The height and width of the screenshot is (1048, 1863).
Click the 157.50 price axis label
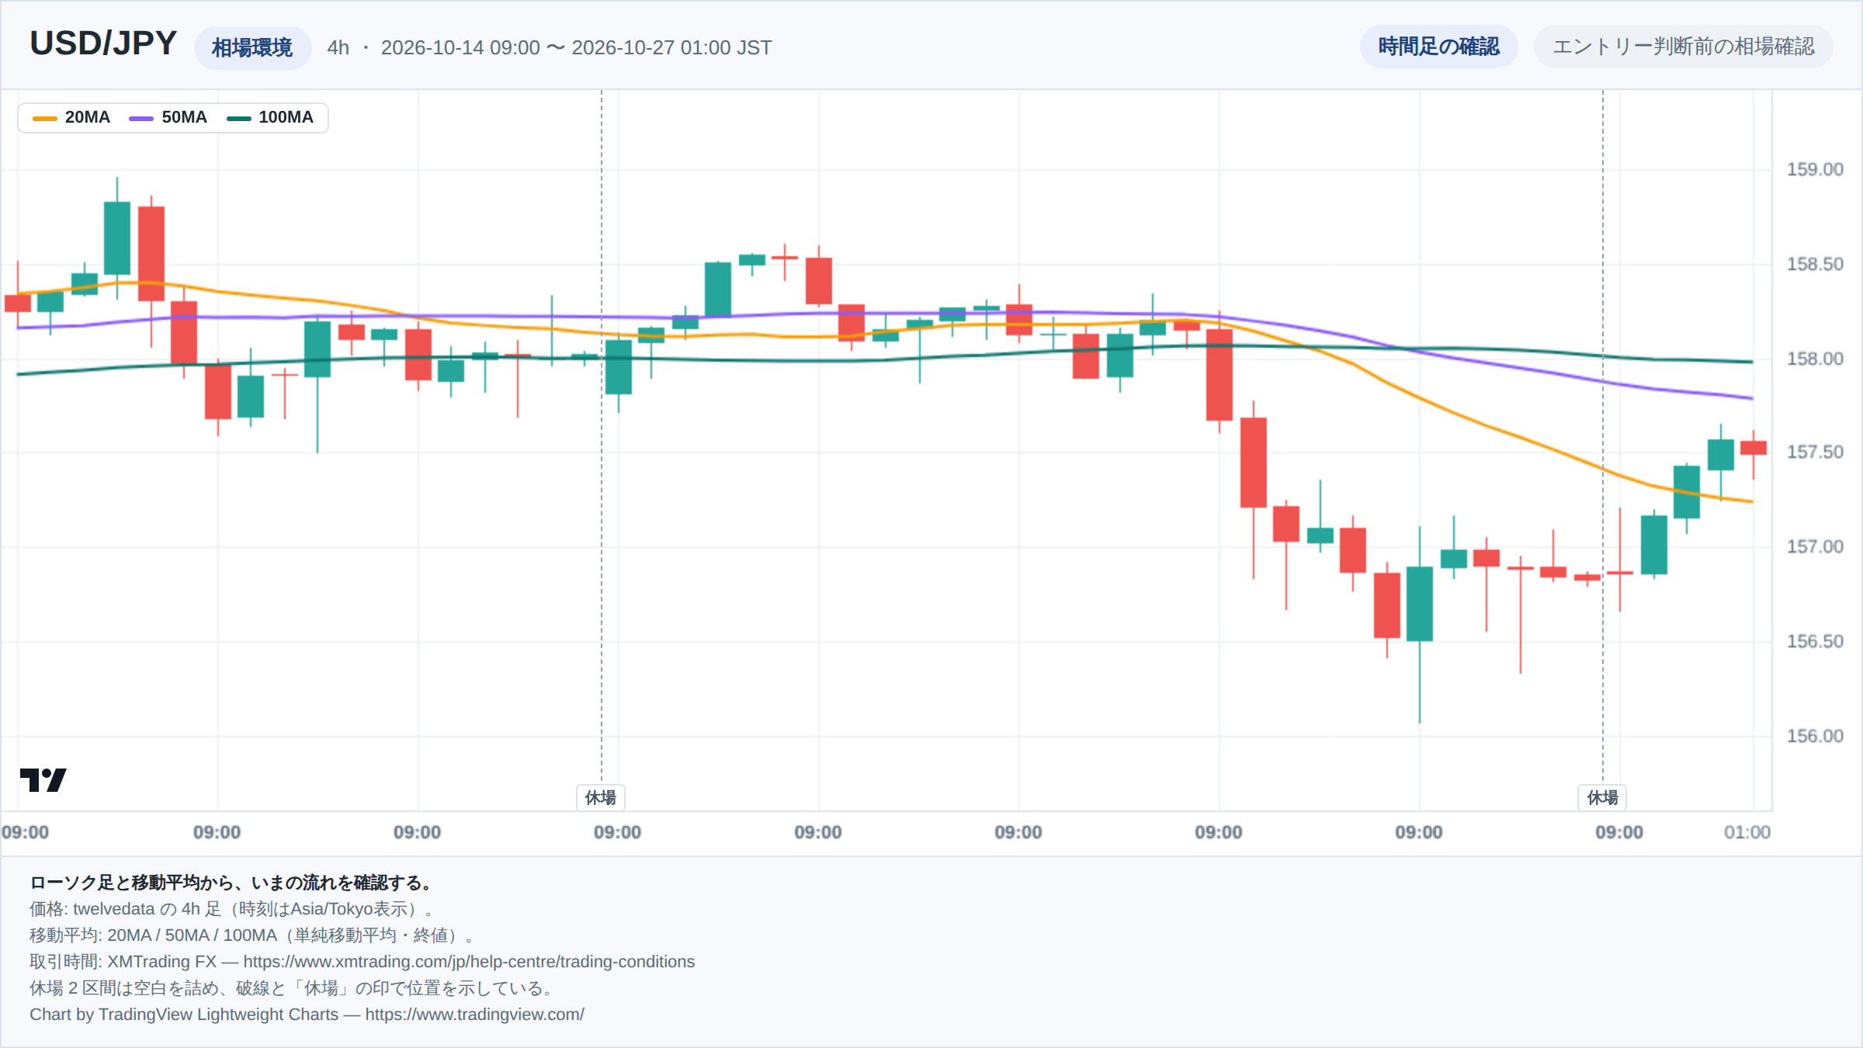(x=1815, y=452)
